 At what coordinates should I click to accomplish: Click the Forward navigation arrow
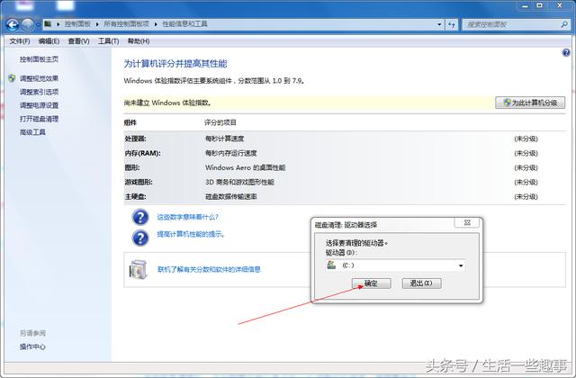(28, 25)
